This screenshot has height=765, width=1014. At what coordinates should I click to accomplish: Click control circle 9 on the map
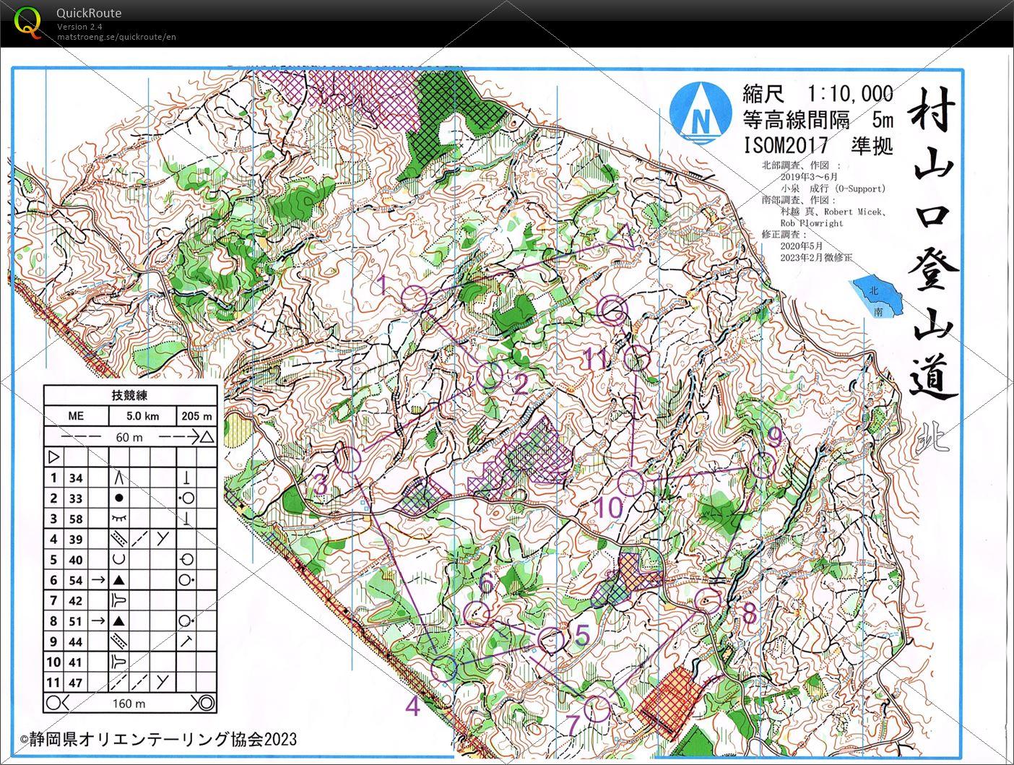click(x=760, y=465)
